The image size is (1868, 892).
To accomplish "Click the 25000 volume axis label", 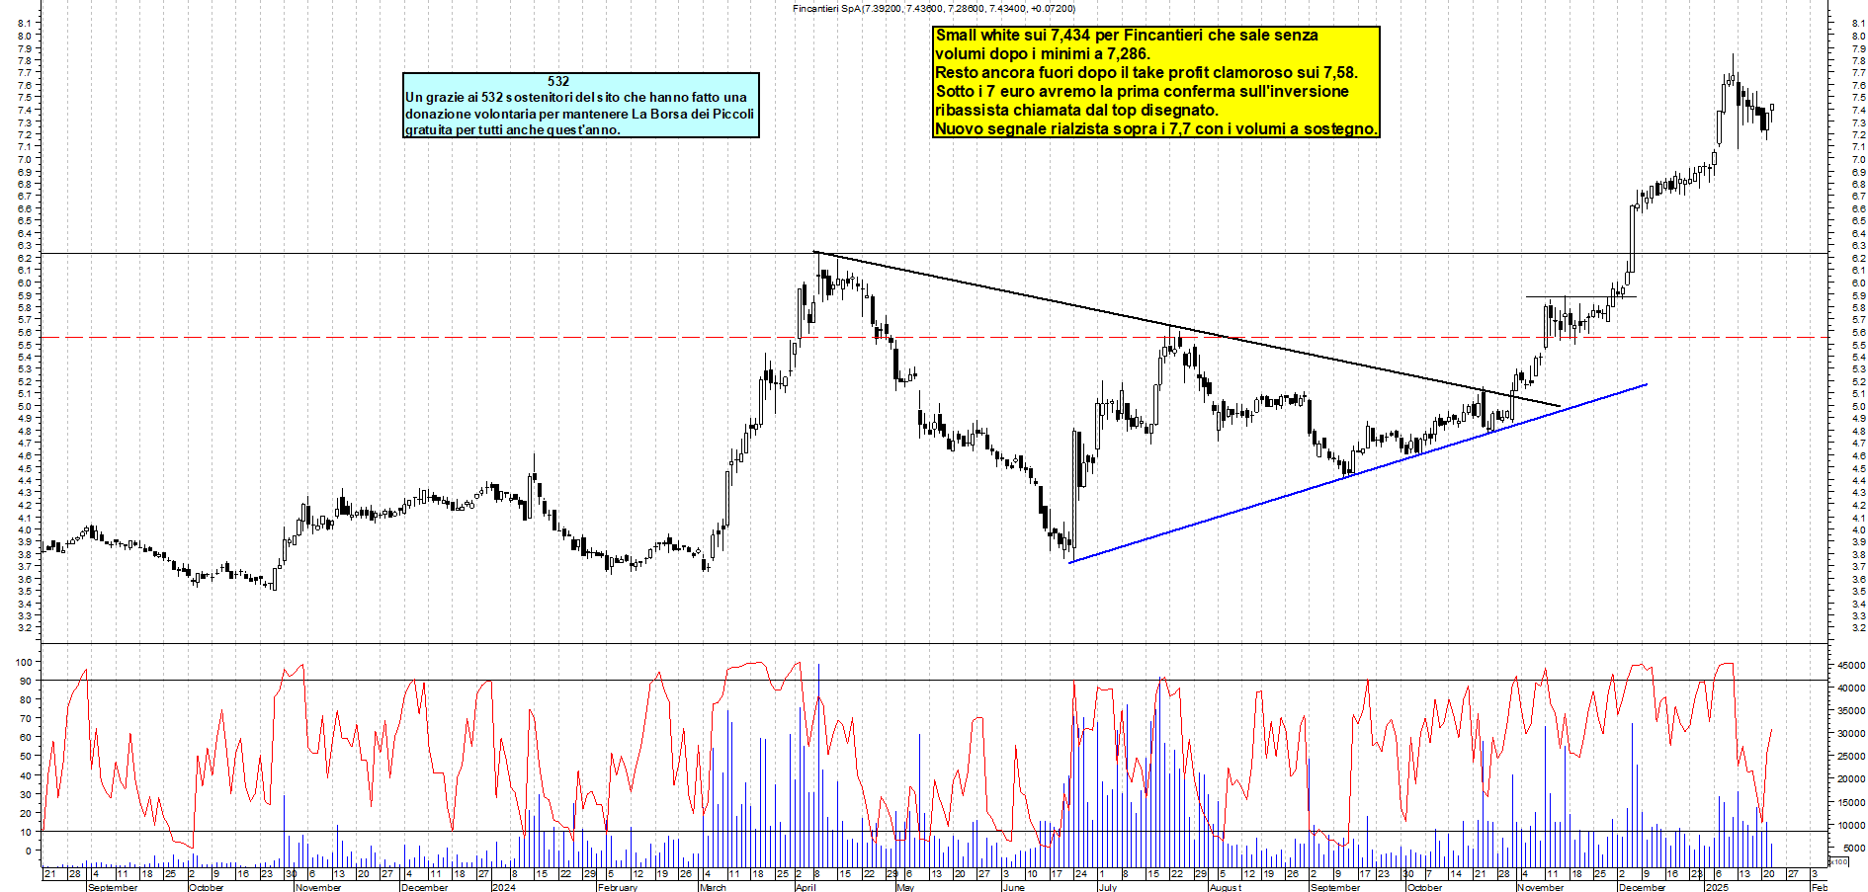I will (1851, 757).
